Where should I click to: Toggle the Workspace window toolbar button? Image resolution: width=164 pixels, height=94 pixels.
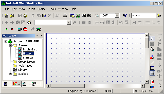(72, 15)
